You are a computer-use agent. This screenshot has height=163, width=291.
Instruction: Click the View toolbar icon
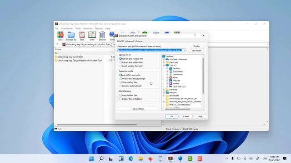tap(92, 36)
